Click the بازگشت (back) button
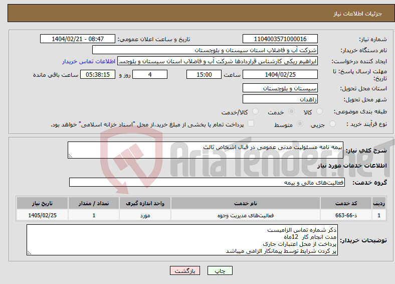395x284 pixels. pos(185,270)
